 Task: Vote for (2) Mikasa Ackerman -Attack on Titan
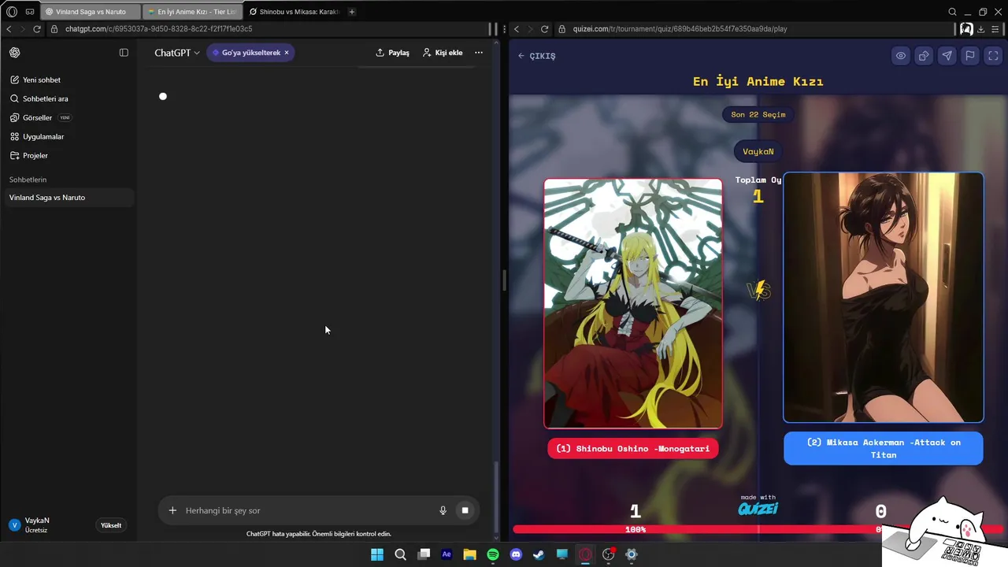(884, 448)
